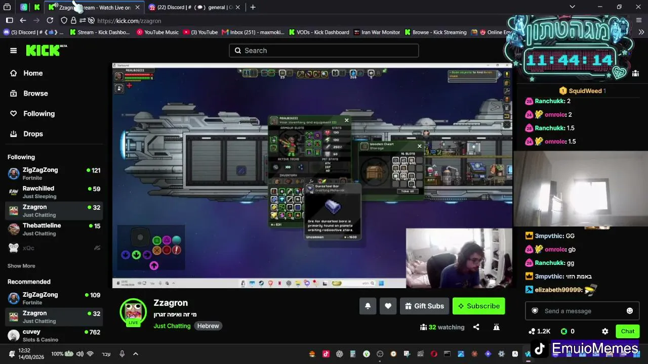This screenshot has height=364, width=648.
Task: Open Drops in the Kick sidebar
Action: pos(27,134)
